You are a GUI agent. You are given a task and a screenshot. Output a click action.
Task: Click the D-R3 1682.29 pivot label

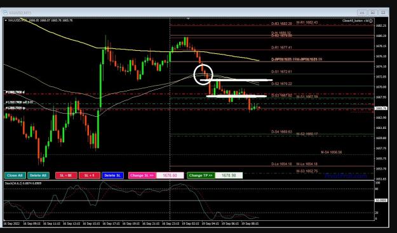(281, 23)
